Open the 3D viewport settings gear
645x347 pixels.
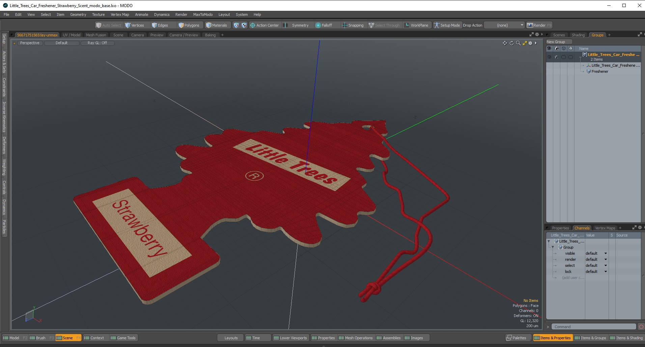tap(530, 43)
